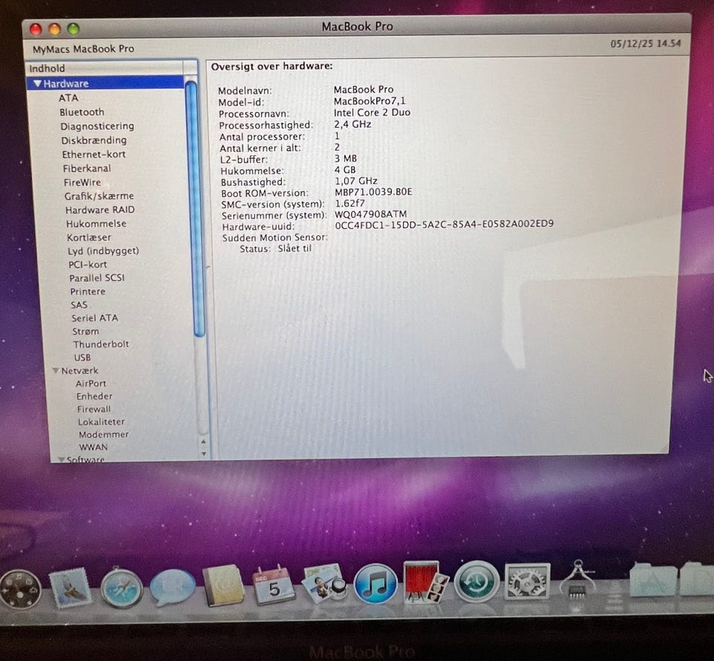The width and height of the screenshot is (714, 661).
Task: Click the MyMacs MacBook Pro label
Action: click(x=83, y=49)
